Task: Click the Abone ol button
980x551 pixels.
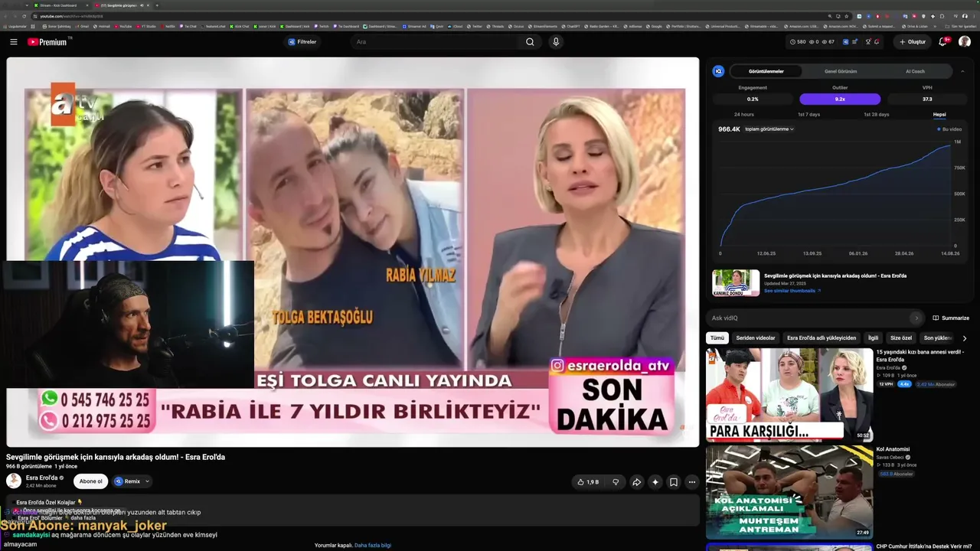Action: (90, 481)
